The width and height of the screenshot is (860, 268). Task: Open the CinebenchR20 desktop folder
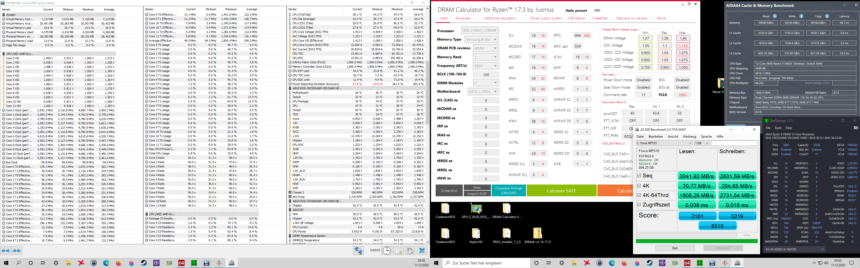(x=445, y=211)
